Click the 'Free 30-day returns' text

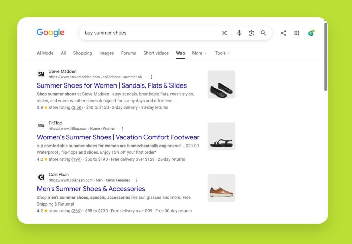(x=174, y=211)
